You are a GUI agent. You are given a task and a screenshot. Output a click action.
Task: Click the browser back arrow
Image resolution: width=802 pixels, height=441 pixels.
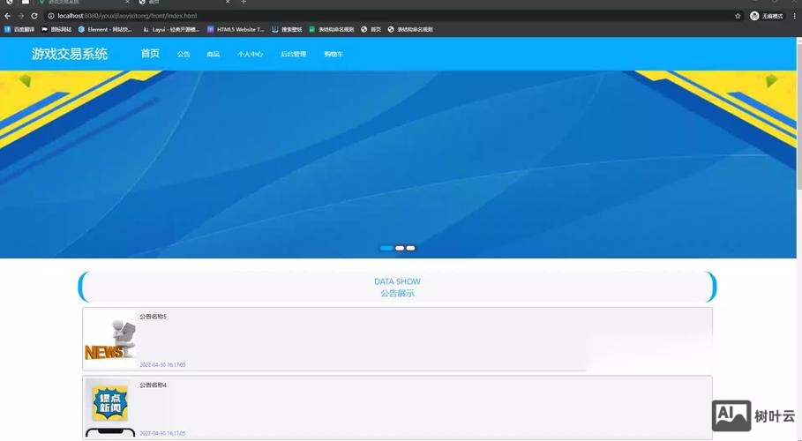pyautogui.click(x=8, y=16)
